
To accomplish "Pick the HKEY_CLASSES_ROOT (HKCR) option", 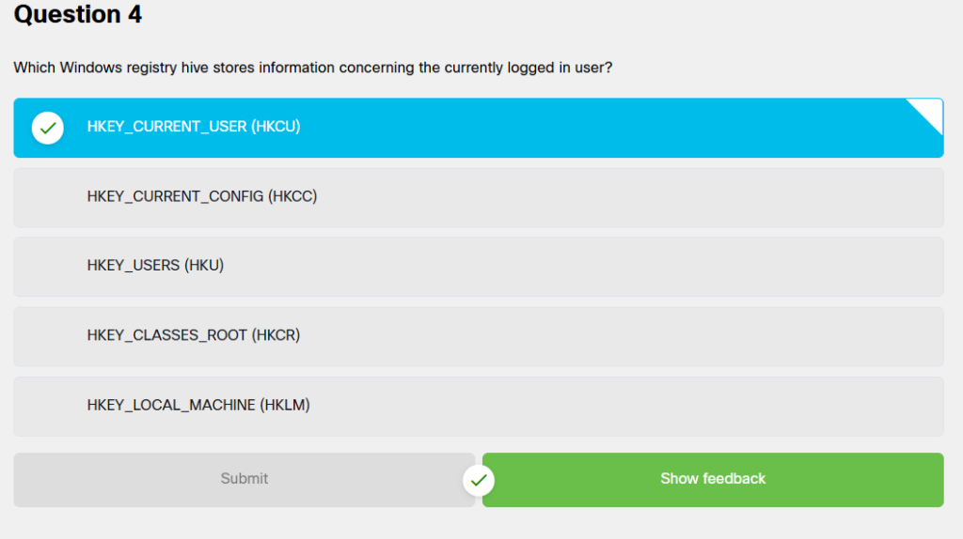I will pyautogui.click(x=479, y=337).
